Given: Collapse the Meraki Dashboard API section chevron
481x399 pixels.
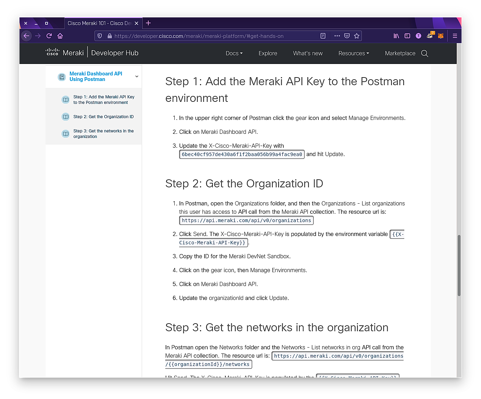Looking at the screenshot, I should click(x=137, y=76).
